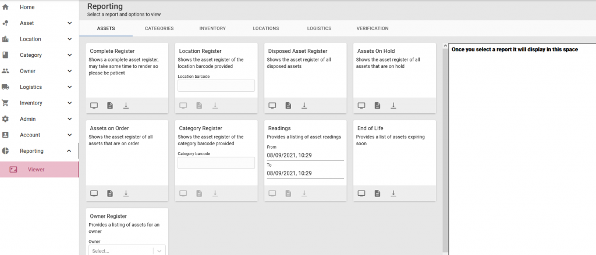Click the Home icon in sidebar

pos(5,7)
